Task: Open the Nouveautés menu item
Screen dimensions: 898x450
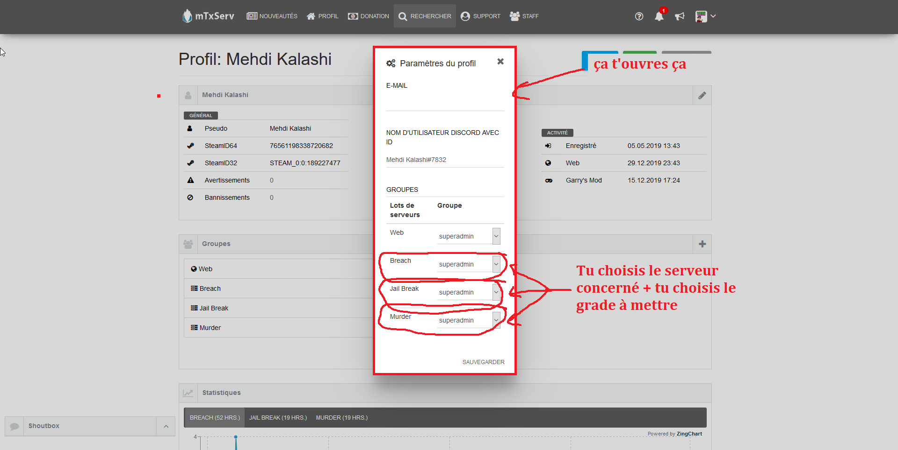Action: pos(272,16)
